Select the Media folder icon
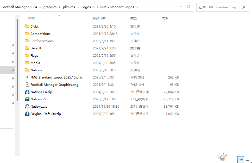The image size is (252, 163). (x=27, y=63)
